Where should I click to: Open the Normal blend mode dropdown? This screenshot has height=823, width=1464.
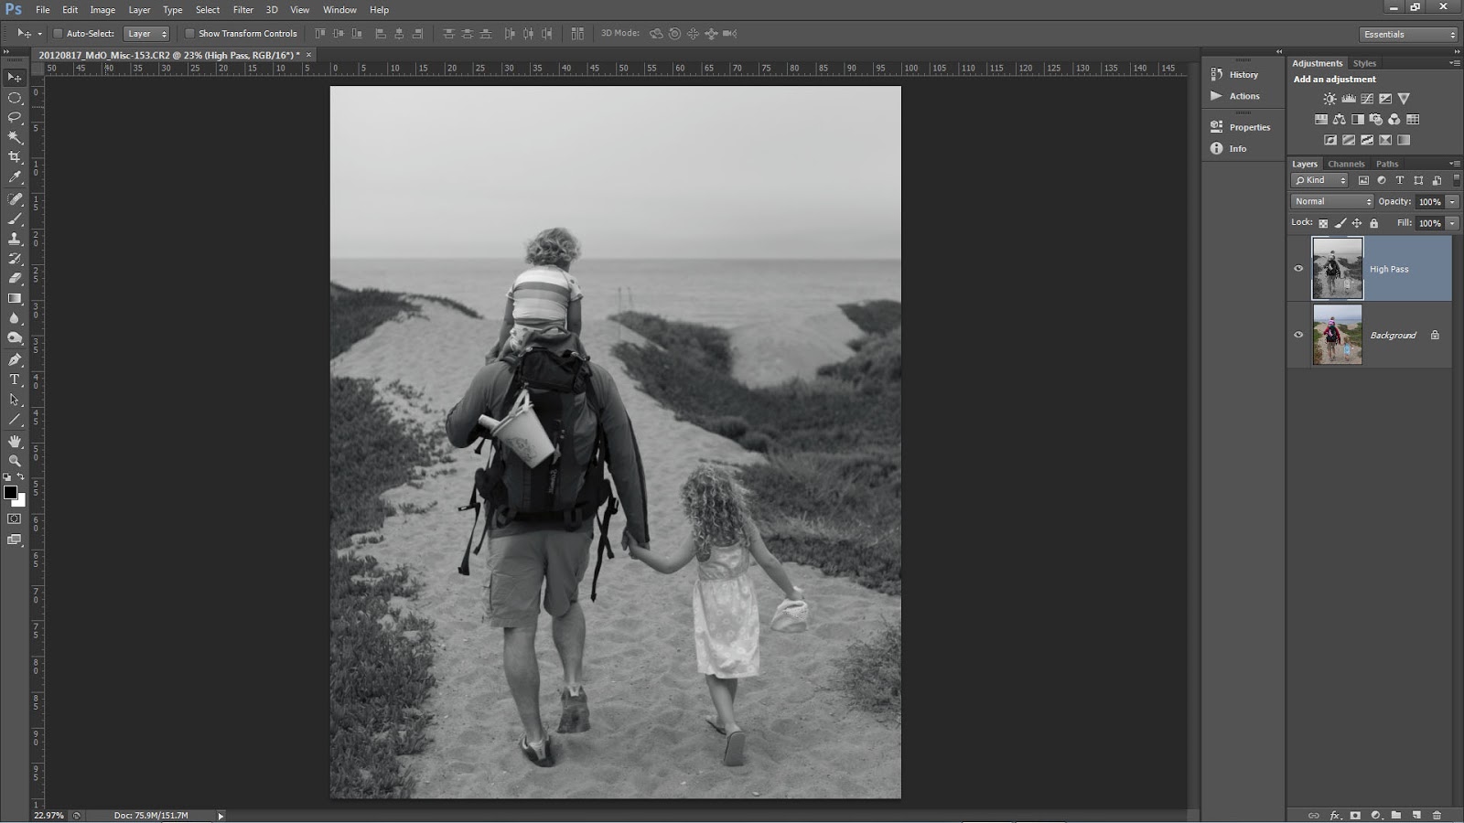[1332, 201]
